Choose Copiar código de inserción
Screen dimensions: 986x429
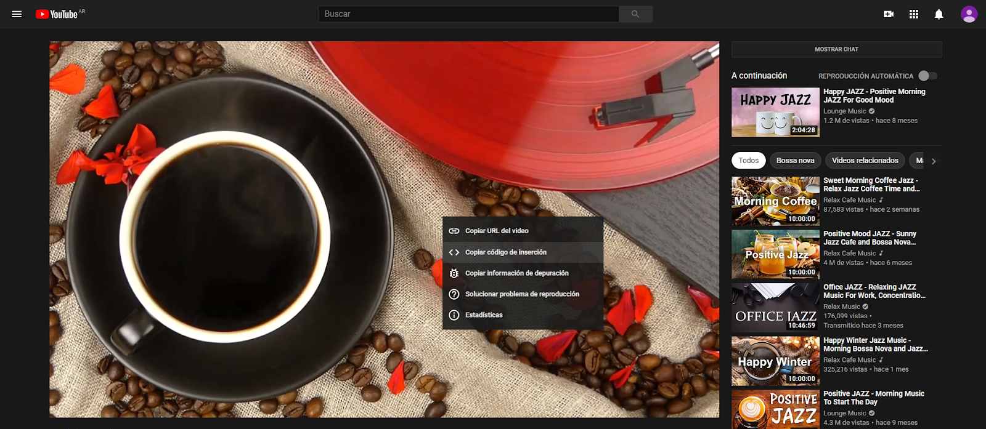click(505, 252)
